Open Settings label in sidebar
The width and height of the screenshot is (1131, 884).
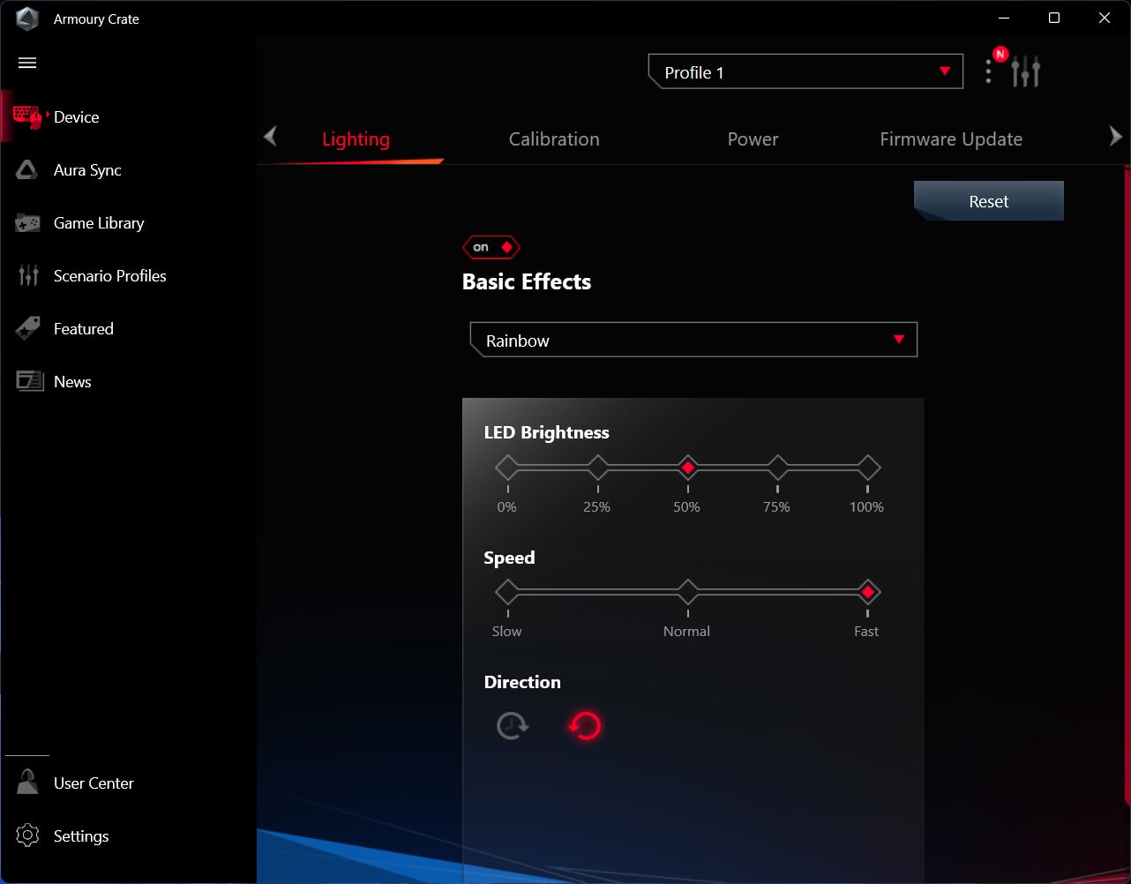pos(81,836)
